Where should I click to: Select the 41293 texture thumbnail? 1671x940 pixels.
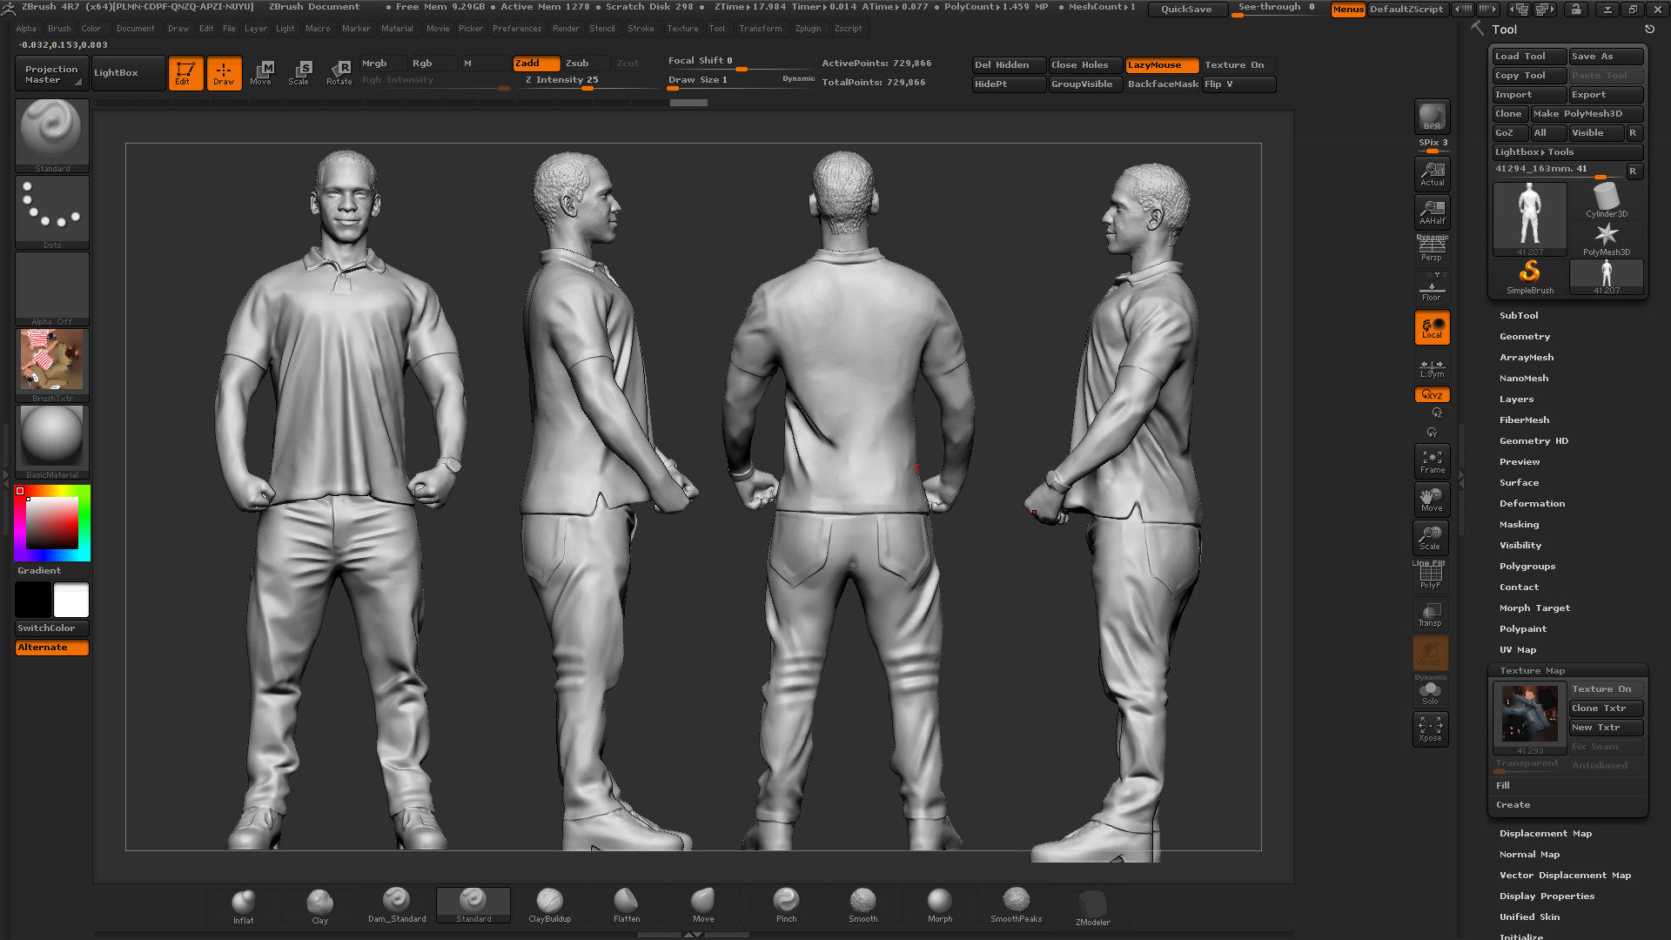[x=1529, y=714]
